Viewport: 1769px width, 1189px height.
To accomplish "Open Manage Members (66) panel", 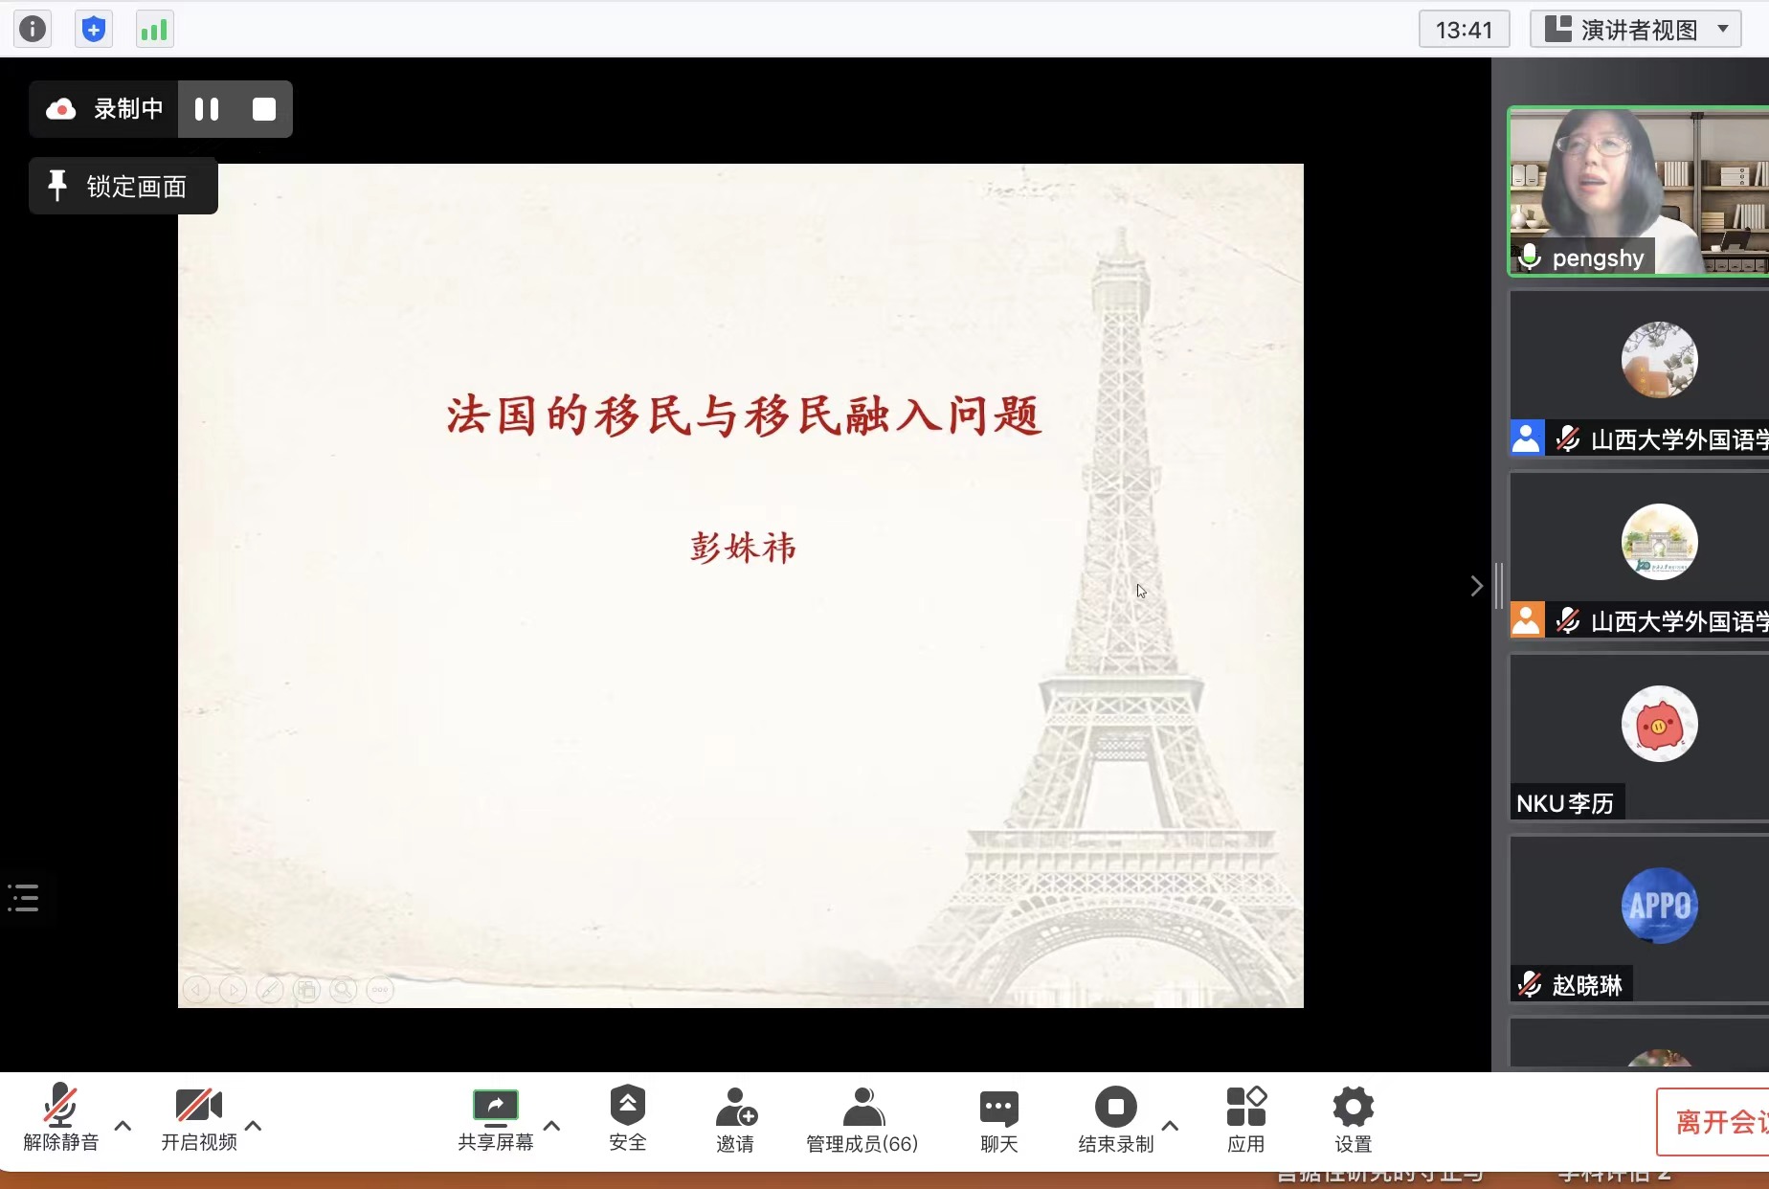I will click(x=862, y=1118).
